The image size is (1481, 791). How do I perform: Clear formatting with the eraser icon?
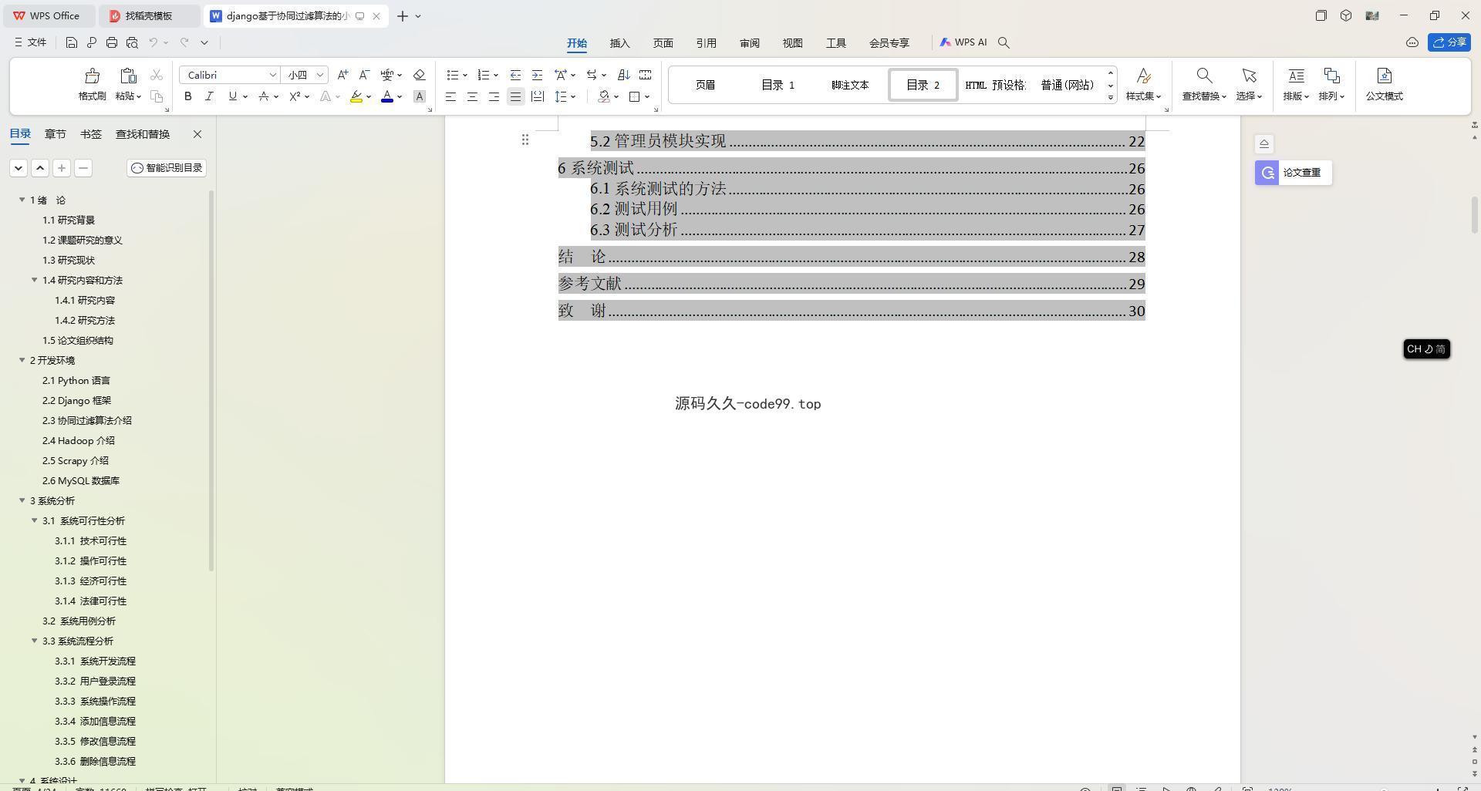click(x=420, y=75)
